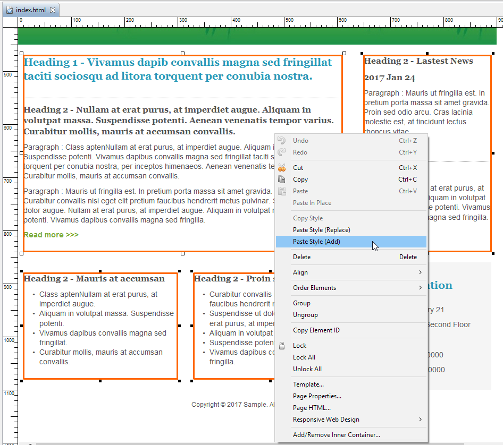Select Copy in the context menu

click(x=351, y=179)
